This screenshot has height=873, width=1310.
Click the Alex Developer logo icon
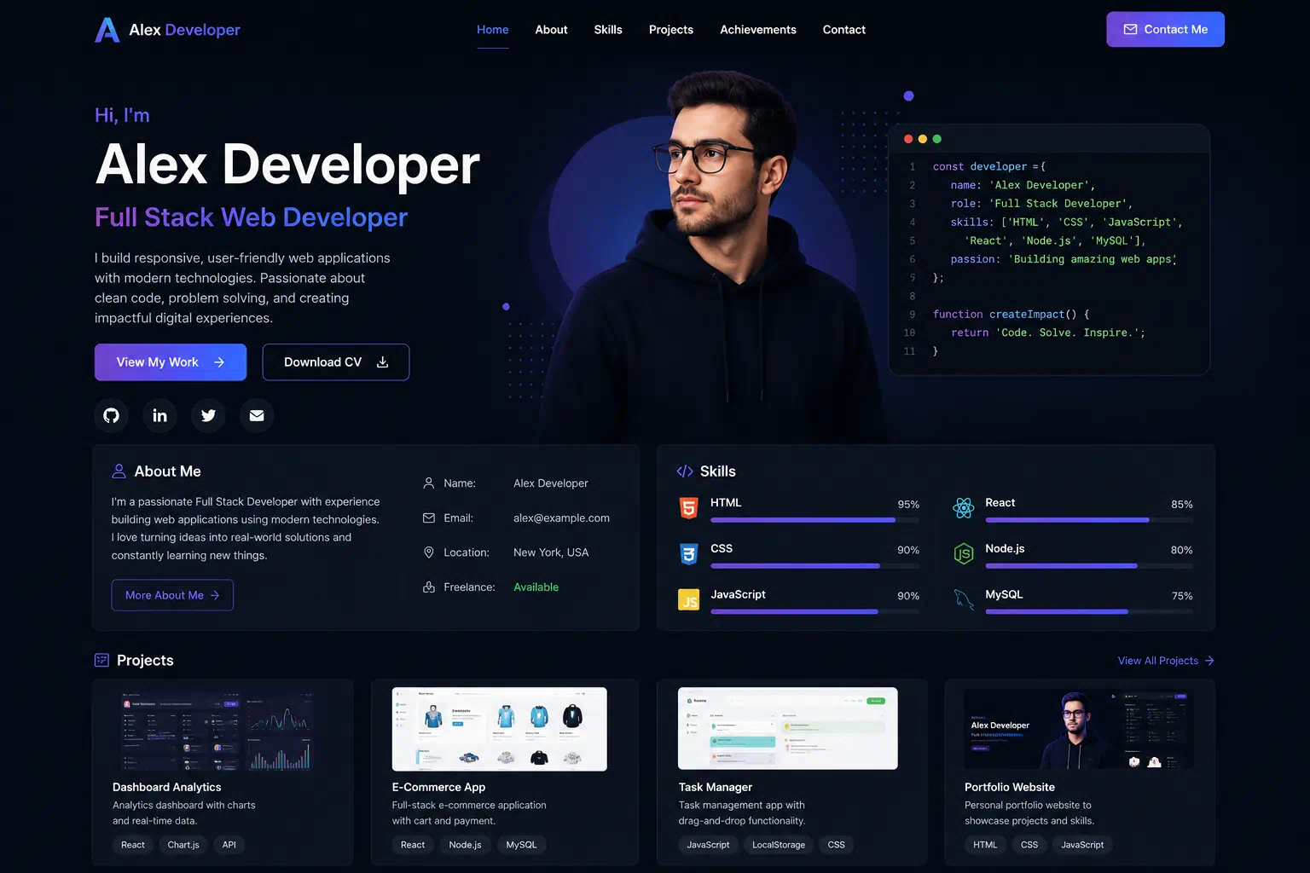pyautogui.click(x=107, y=30)
